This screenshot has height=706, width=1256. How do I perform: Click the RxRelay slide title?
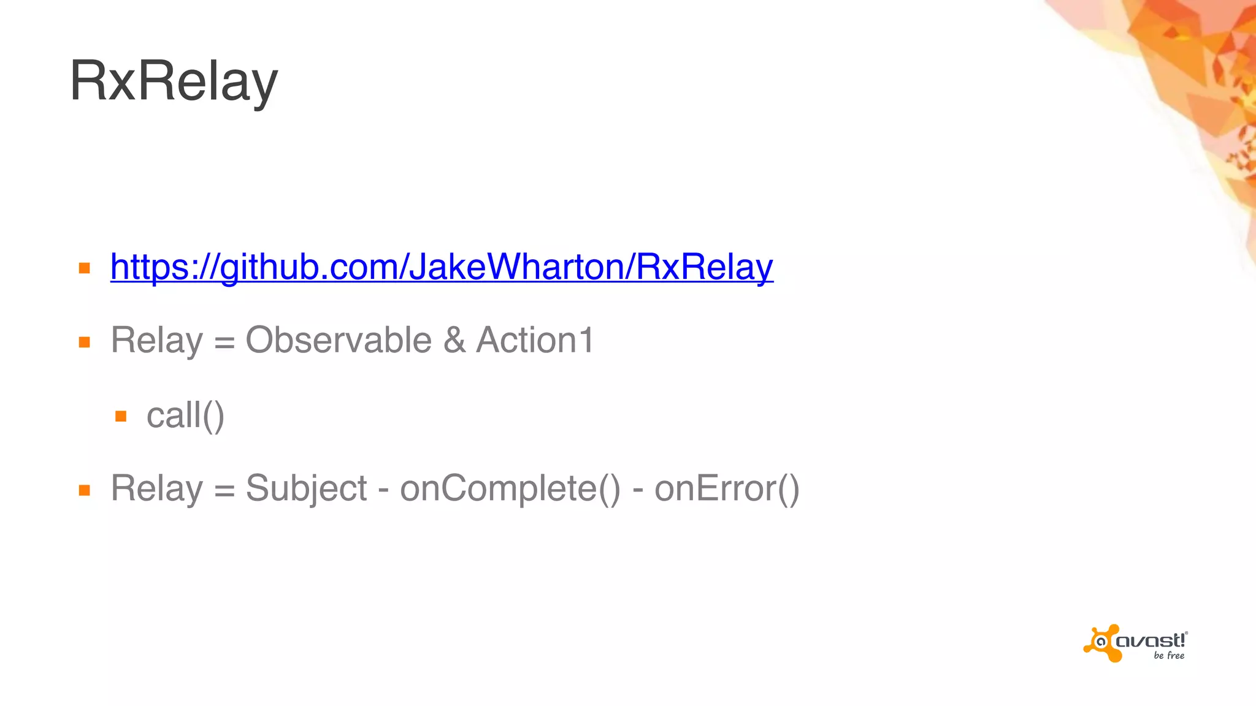174,81
